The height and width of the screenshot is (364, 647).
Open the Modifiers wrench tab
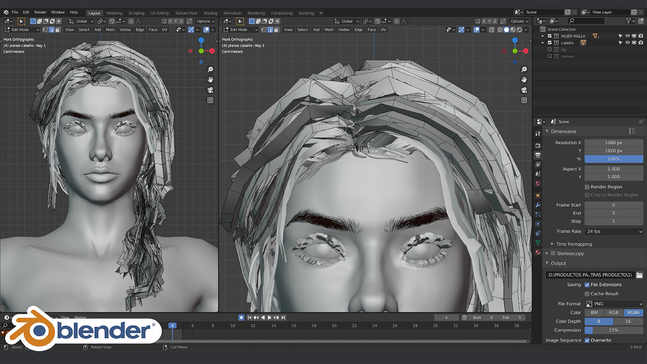coord(538,205)
